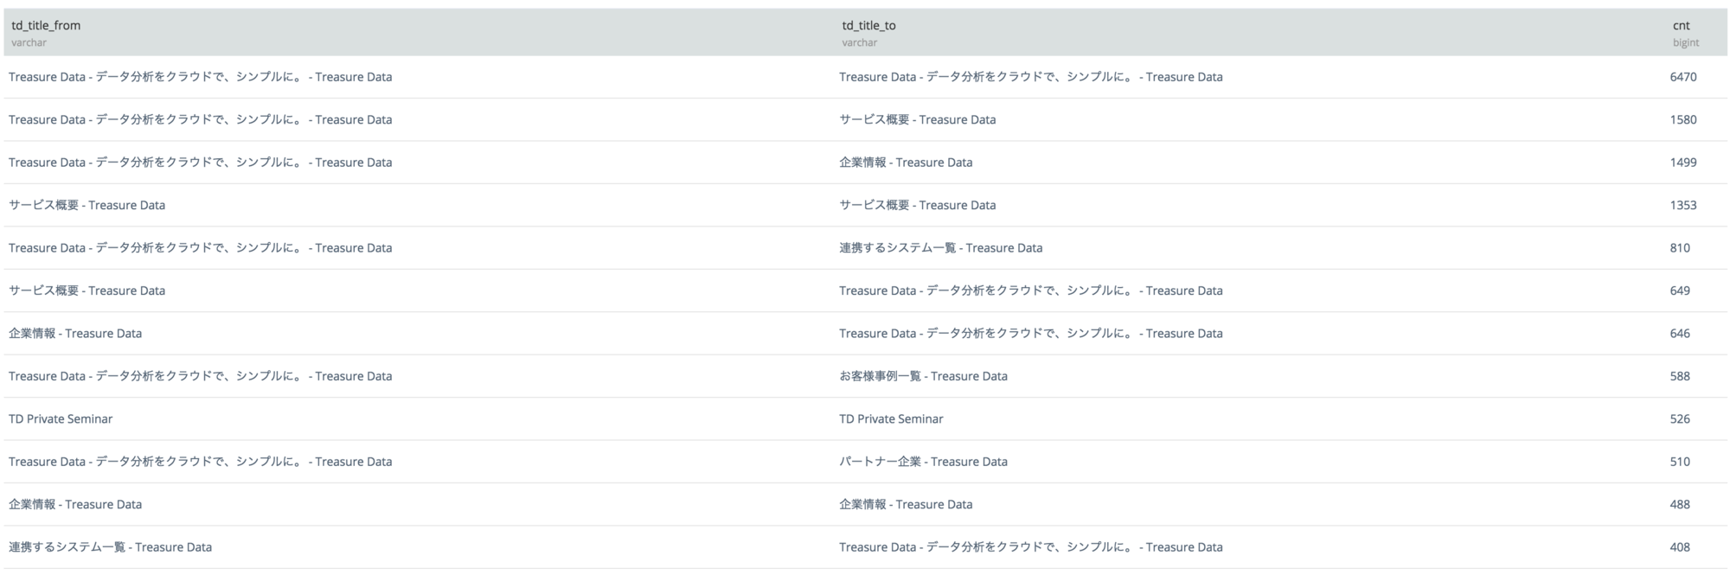Select the cnt value 526

(1679, 419)
